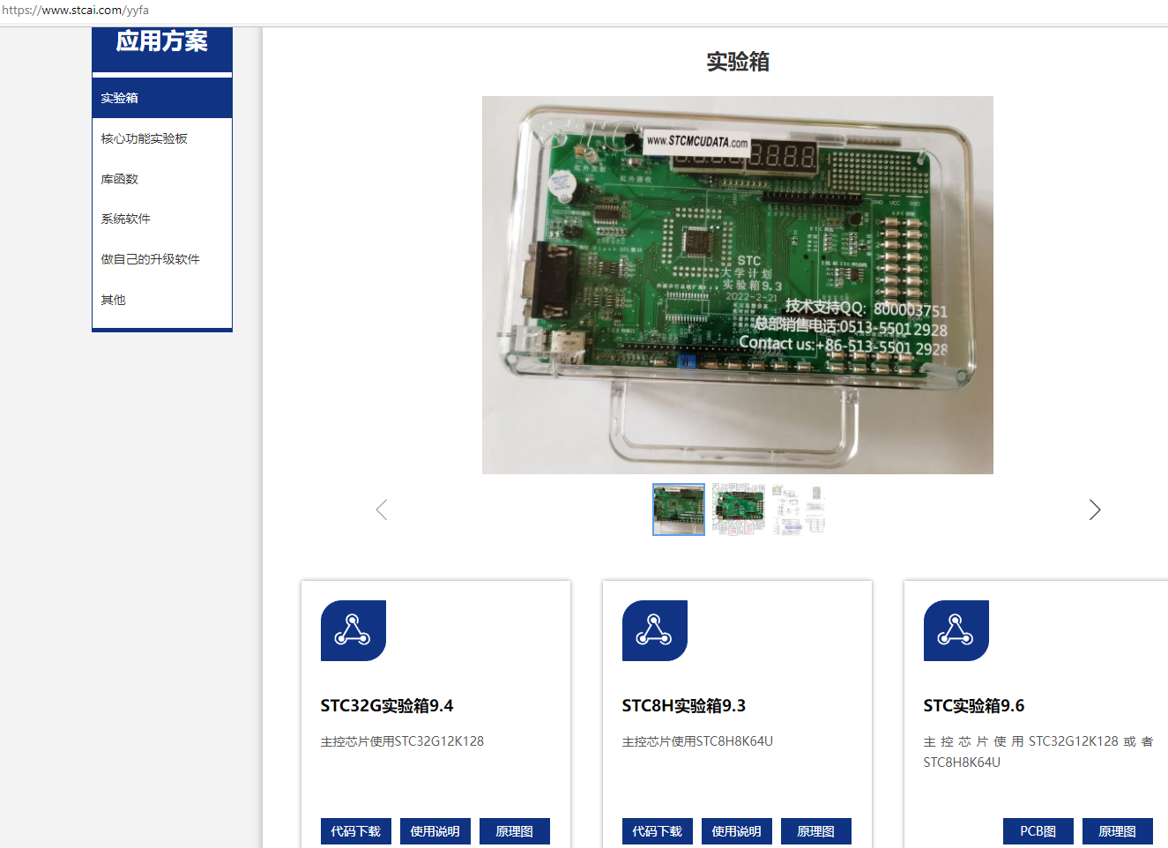The image size is (1168, 848).
Task: Click 代码下载 for STC32G实验箱9.4
Action: click(x=356, y=831)
